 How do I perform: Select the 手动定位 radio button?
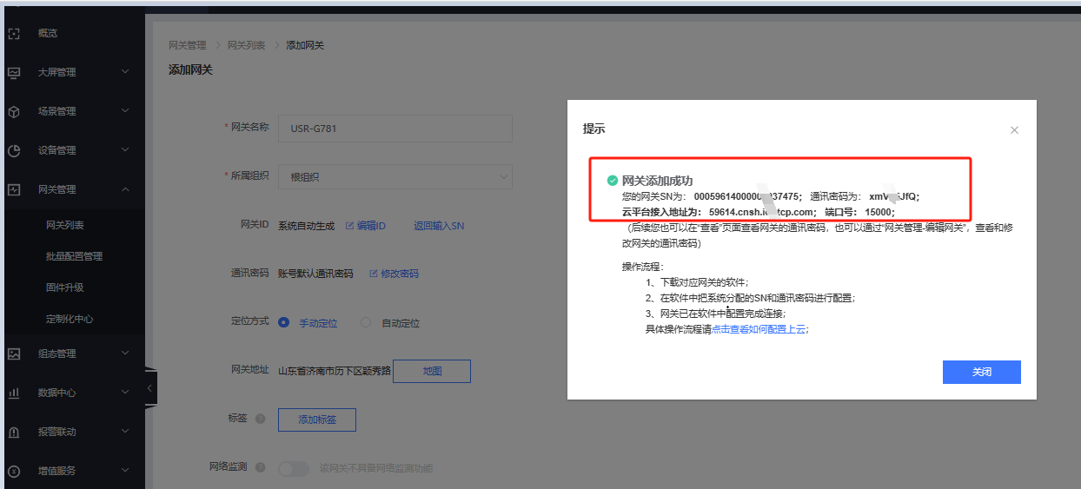click(283, 323)
